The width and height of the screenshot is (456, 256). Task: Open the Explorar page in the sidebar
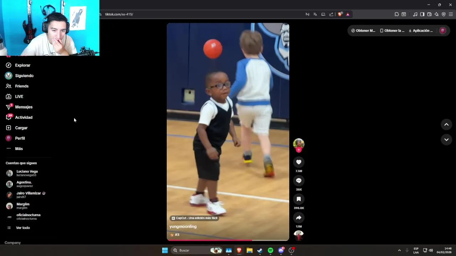[x=23, y=65]
